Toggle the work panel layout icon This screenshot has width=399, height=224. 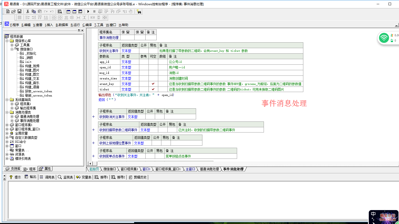(68, 11)
